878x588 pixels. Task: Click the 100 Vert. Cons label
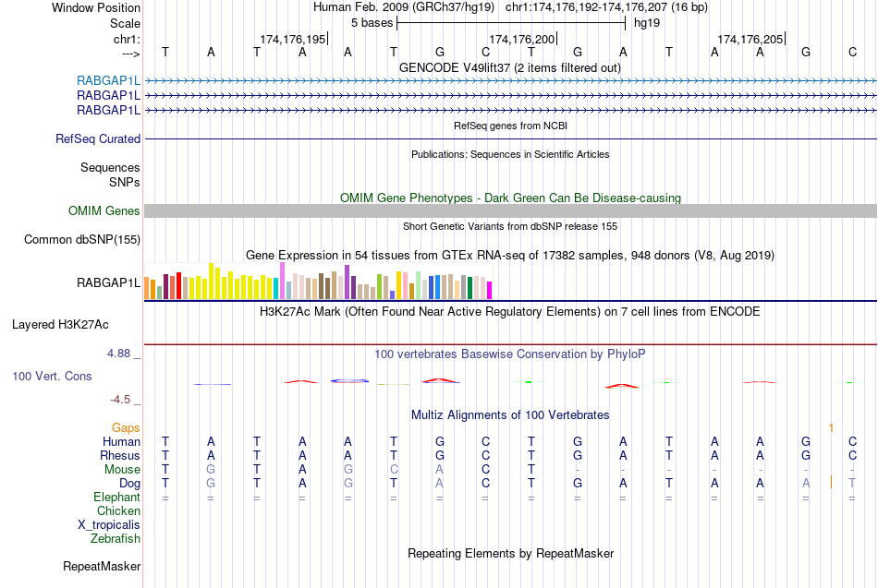tap(52, 376)
